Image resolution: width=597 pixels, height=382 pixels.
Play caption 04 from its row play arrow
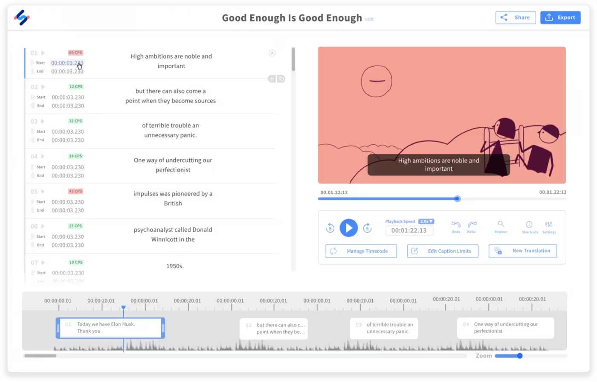tap(43, 156)
